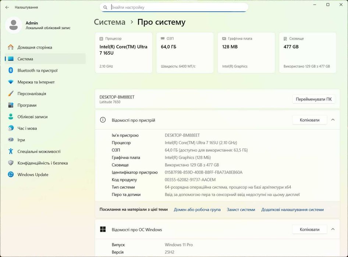Click the graphics card icon on the Графічна плата card
The image size is (348, 257).
coord(224,39)
